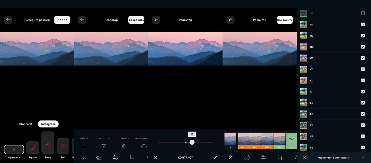Image resolution: width=371 pixels, height=163 pixels.
Task: Select magic eraser tool in adjustments editor
Action: coord(99,157)
